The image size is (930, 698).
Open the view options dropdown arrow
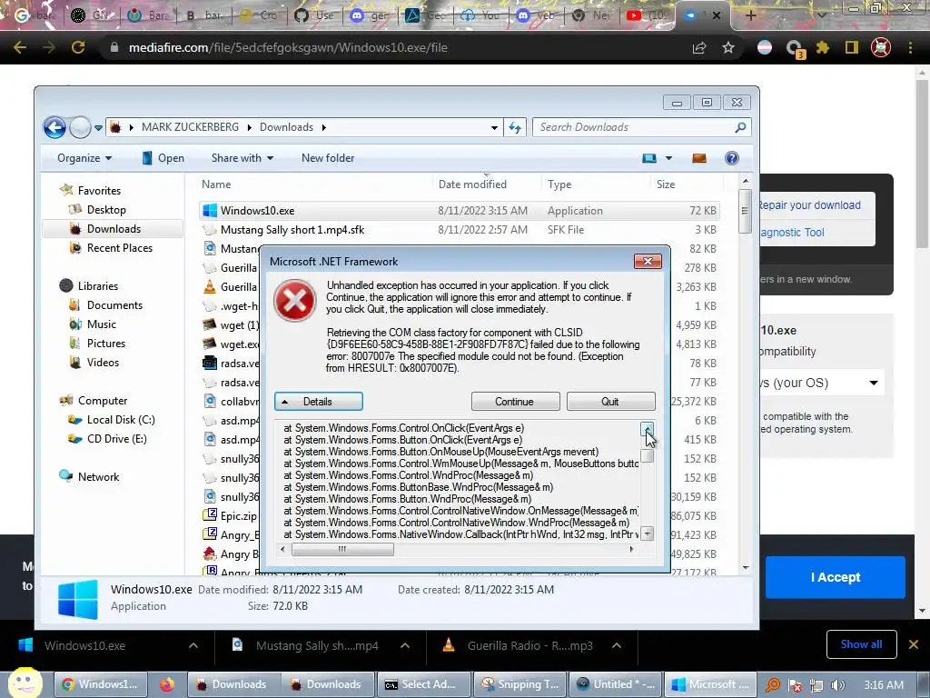pos(668,158)
